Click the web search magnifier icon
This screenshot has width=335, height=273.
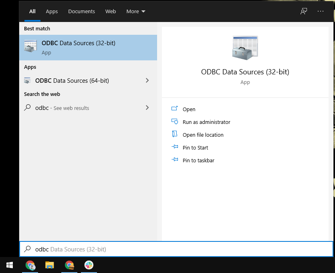pyautogui.click(x=27, y=108)
